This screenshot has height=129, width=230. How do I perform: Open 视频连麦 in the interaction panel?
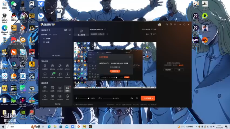point(45,67)
